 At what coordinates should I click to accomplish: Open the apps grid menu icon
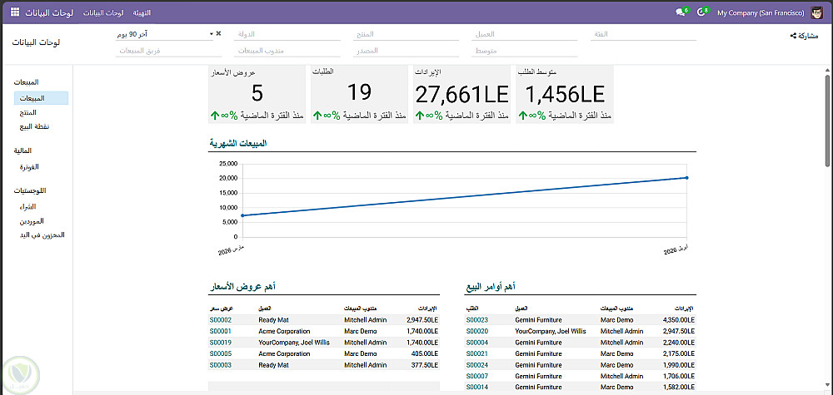tap(15, 11)
